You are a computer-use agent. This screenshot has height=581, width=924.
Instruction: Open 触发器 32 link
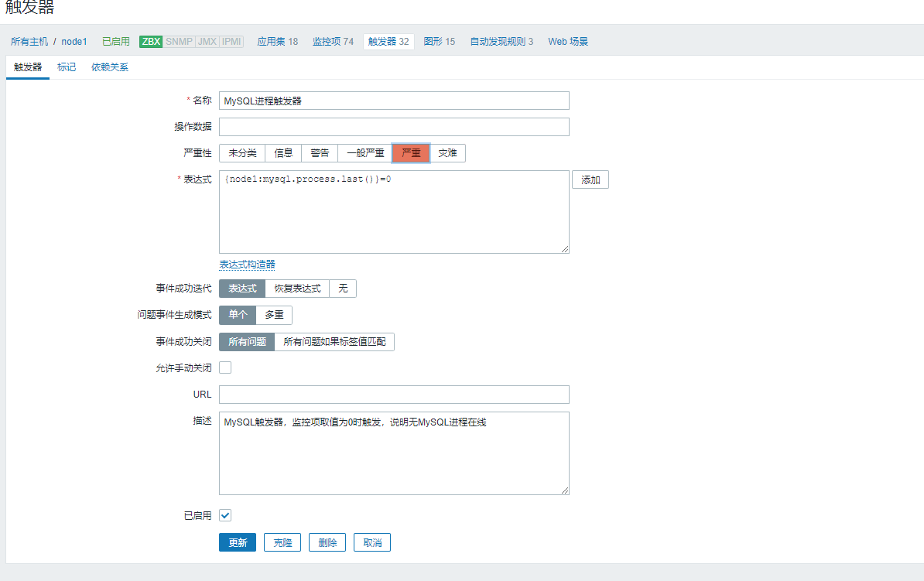tap(388, 41)
